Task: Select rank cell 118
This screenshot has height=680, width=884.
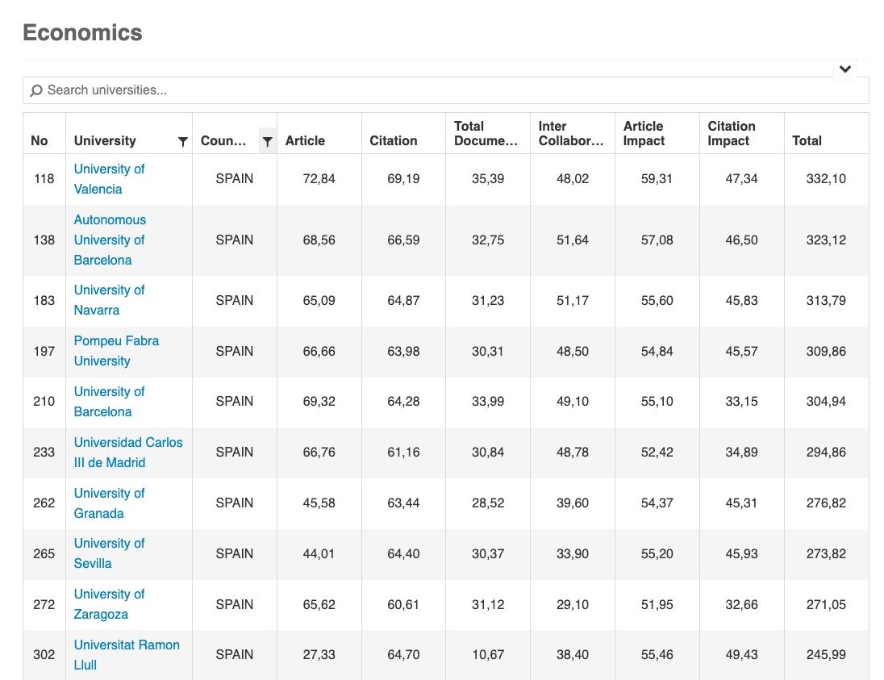Action: [x=44, y=179]
